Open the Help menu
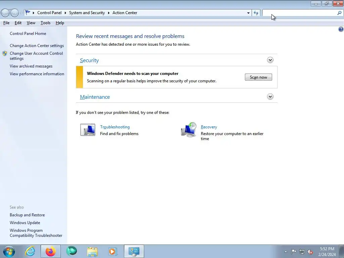344x258 pixels. [60, 23]
